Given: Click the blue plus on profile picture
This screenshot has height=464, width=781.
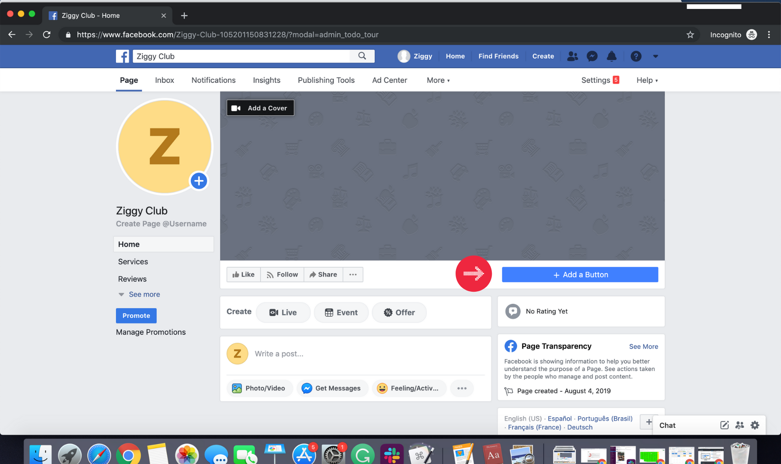Looking at the screenshot, I should (x=199, y=181).
